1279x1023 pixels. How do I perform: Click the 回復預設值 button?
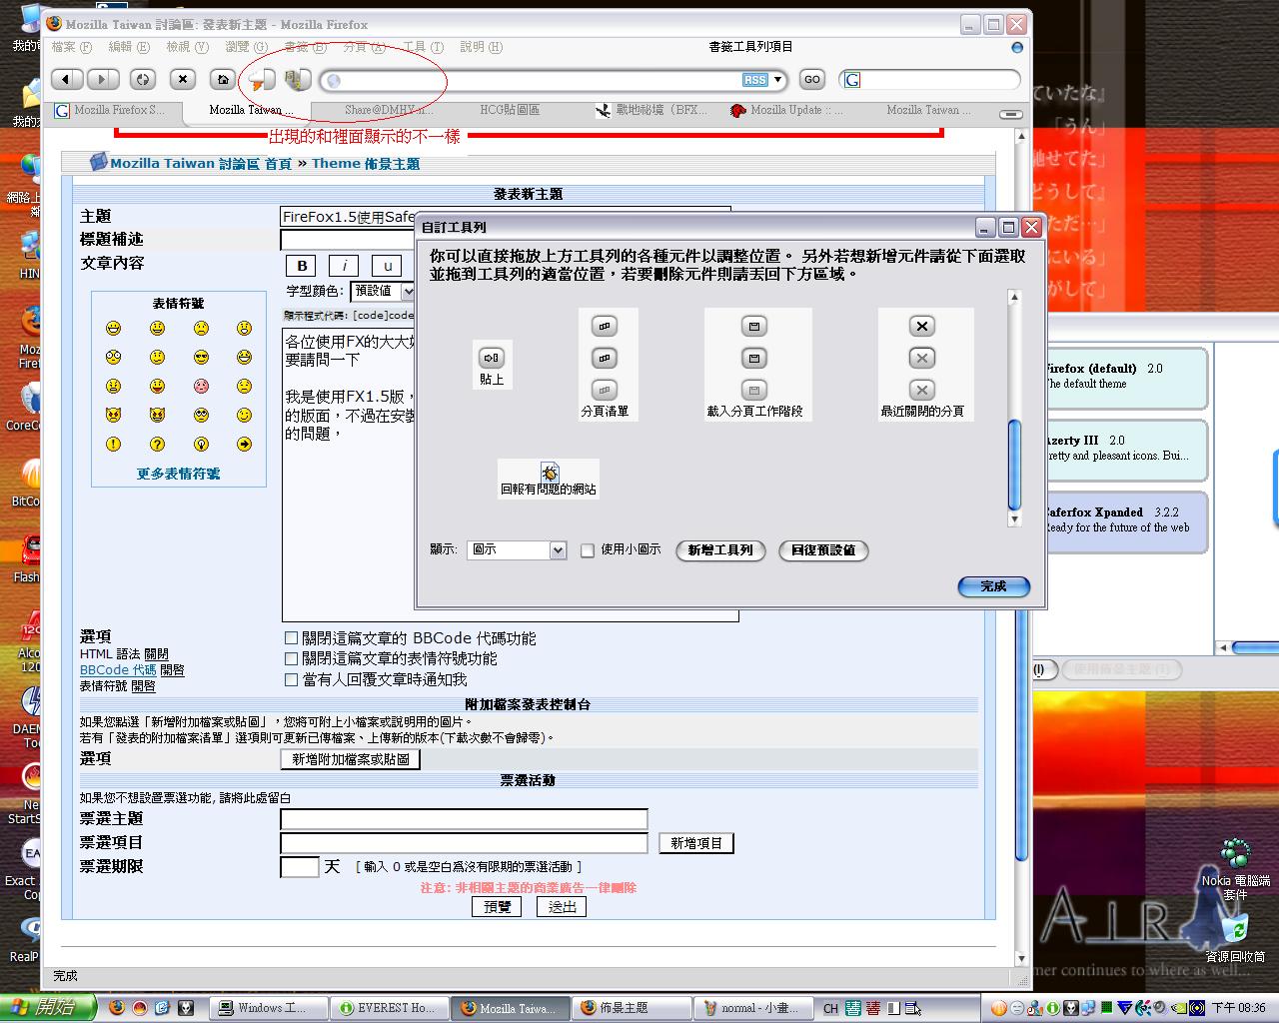click(822, 550)
